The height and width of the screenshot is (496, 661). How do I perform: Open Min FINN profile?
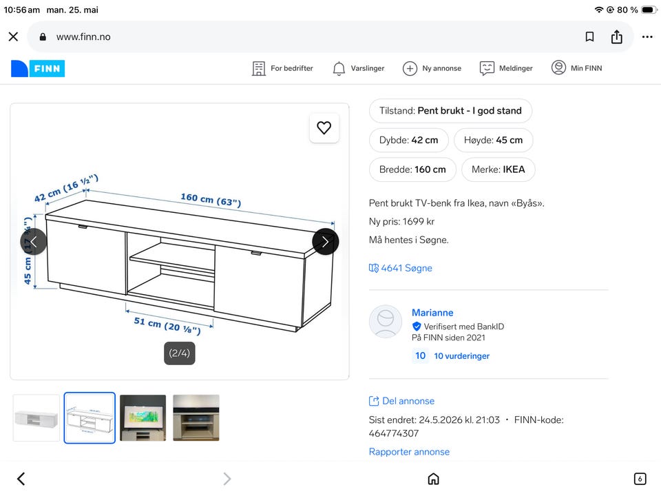(x=577, y=68)
